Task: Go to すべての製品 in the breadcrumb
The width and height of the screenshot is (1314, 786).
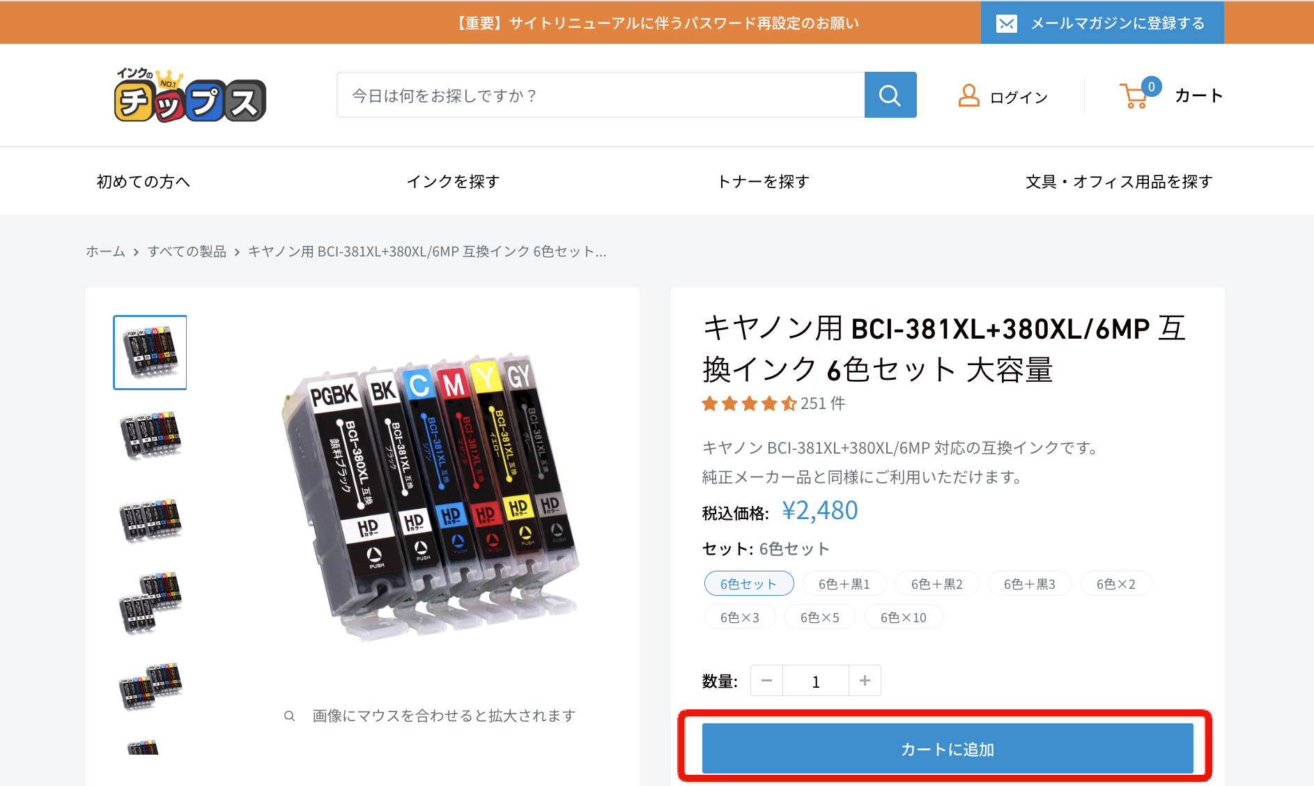Action: point(187,252)
